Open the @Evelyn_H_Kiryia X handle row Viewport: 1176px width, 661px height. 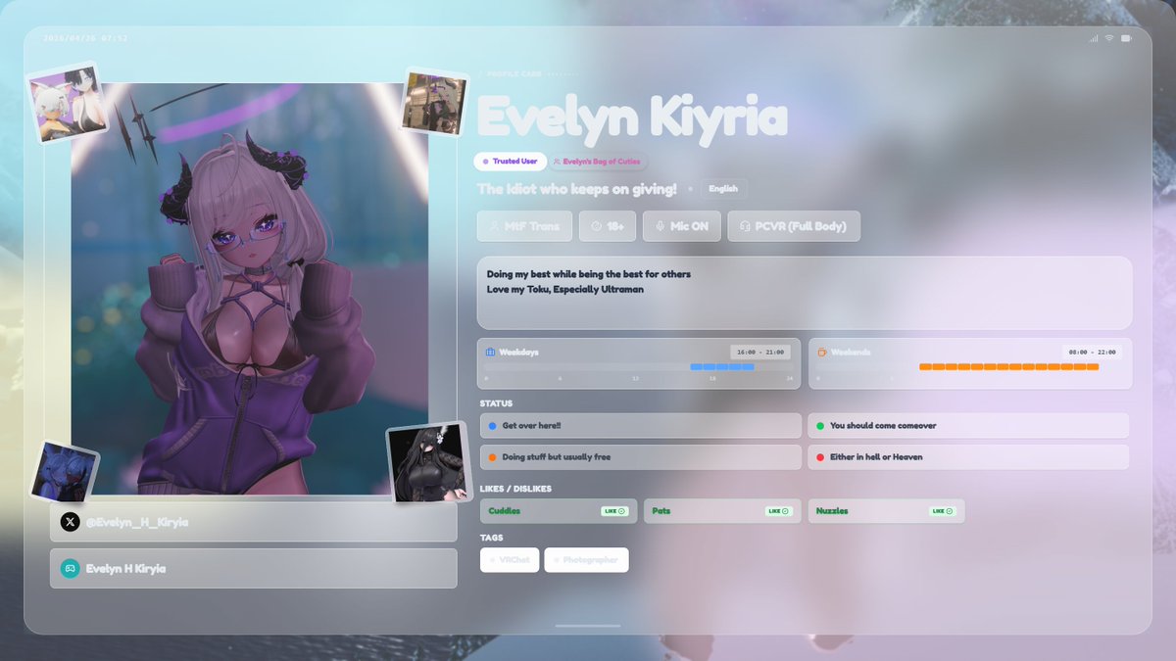point(254,522)
